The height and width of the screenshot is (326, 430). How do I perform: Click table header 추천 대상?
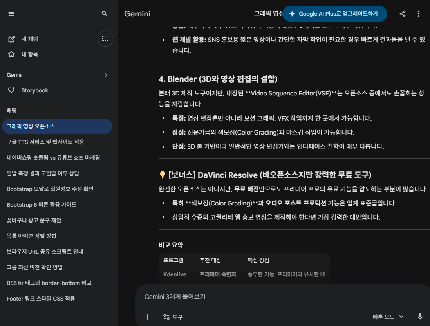[x=210, y=260]
